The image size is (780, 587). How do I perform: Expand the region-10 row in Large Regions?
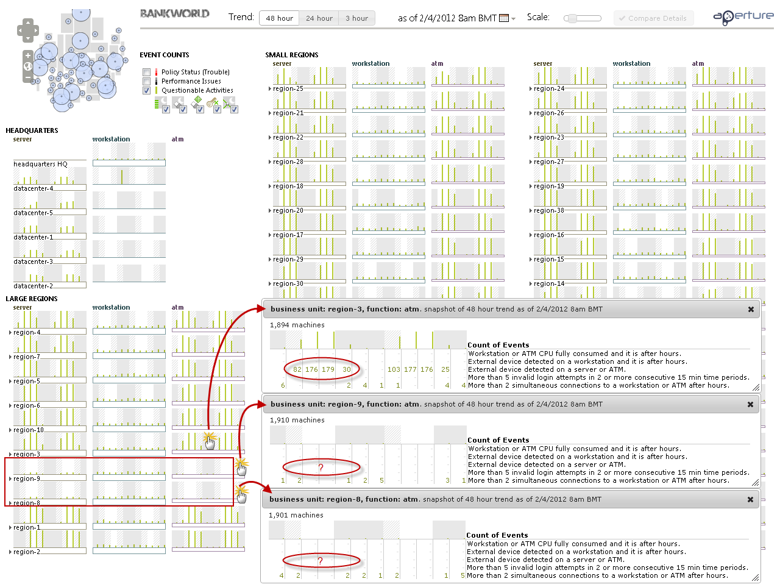coord(10,430)
